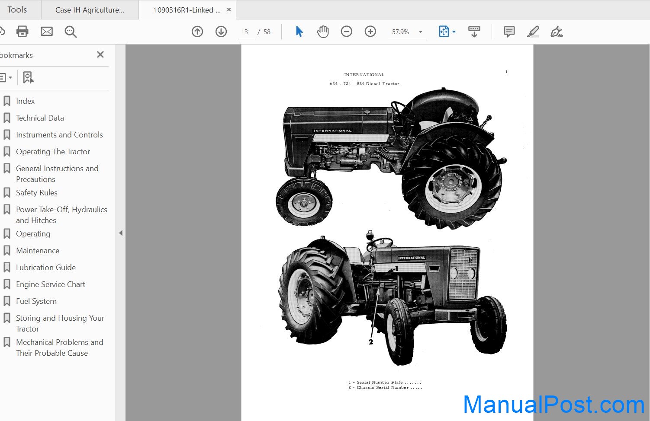Jump to Instruments and Controls bookmark

[59, 135]
